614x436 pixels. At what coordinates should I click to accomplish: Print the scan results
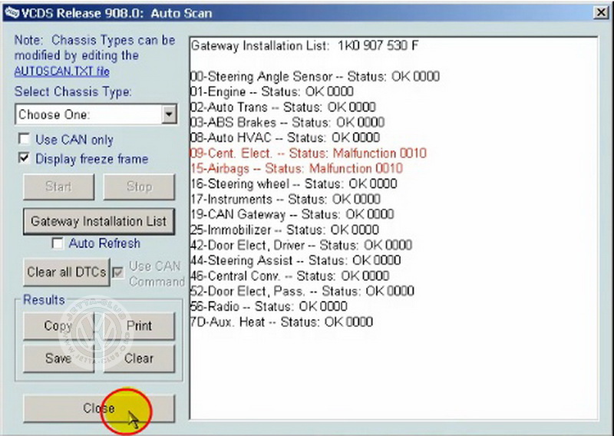[139, 326]
